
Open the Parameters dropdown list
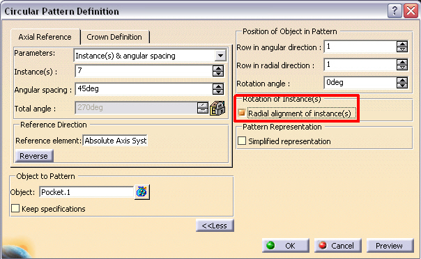click(x=220, y=56)
